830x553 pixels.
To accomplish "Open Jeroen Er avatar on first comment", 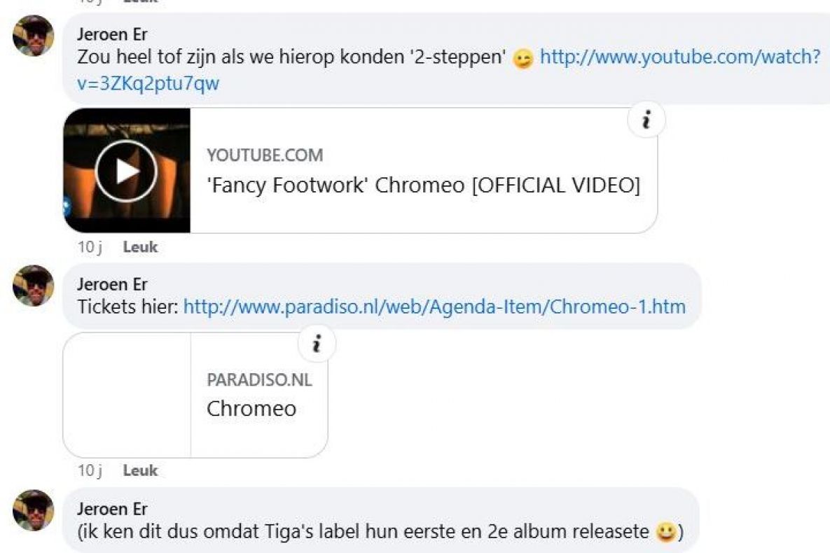I will pyautogui.click(x=34, y=36).
